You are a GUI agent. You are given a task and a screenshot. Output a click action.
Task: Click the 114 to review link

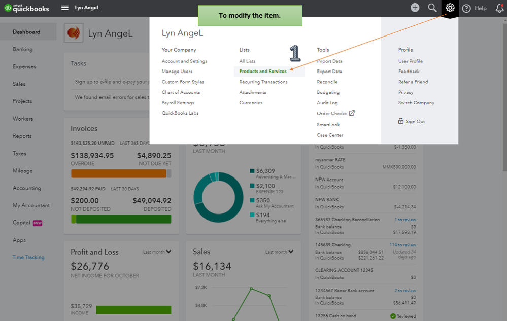[x=402, y=245]
